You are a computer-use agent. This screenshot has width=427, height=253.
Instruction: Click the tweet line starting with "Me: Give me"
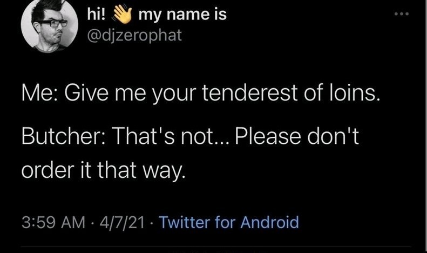pyautogui.click(x=201, y=96)
